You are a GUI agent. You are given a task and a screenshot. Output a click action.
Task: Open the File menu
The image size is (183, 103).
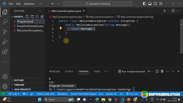click(11, 4)
